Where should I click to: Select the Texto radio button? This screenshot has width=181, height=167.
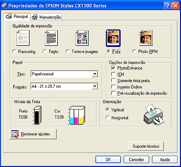pos(45,51)
